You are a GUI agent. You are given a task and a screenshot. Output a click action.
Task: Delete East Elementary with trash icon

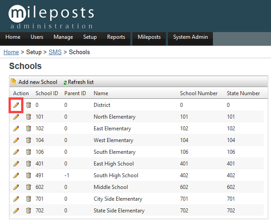point(28,129)
